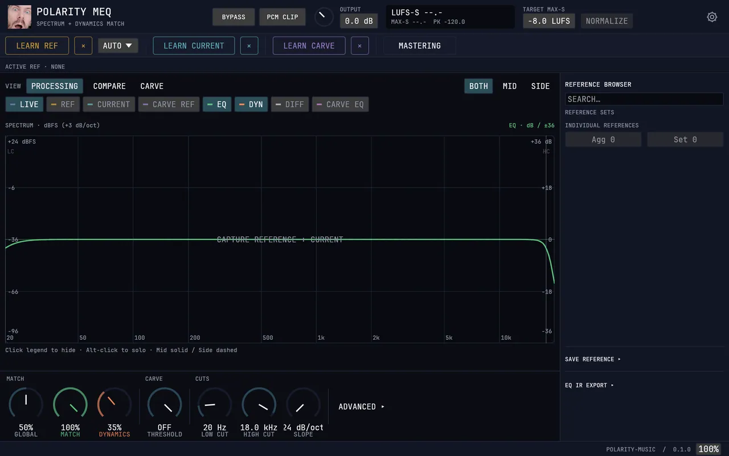
Task: Clear the learned current capture × button
Action: [249, 46]
